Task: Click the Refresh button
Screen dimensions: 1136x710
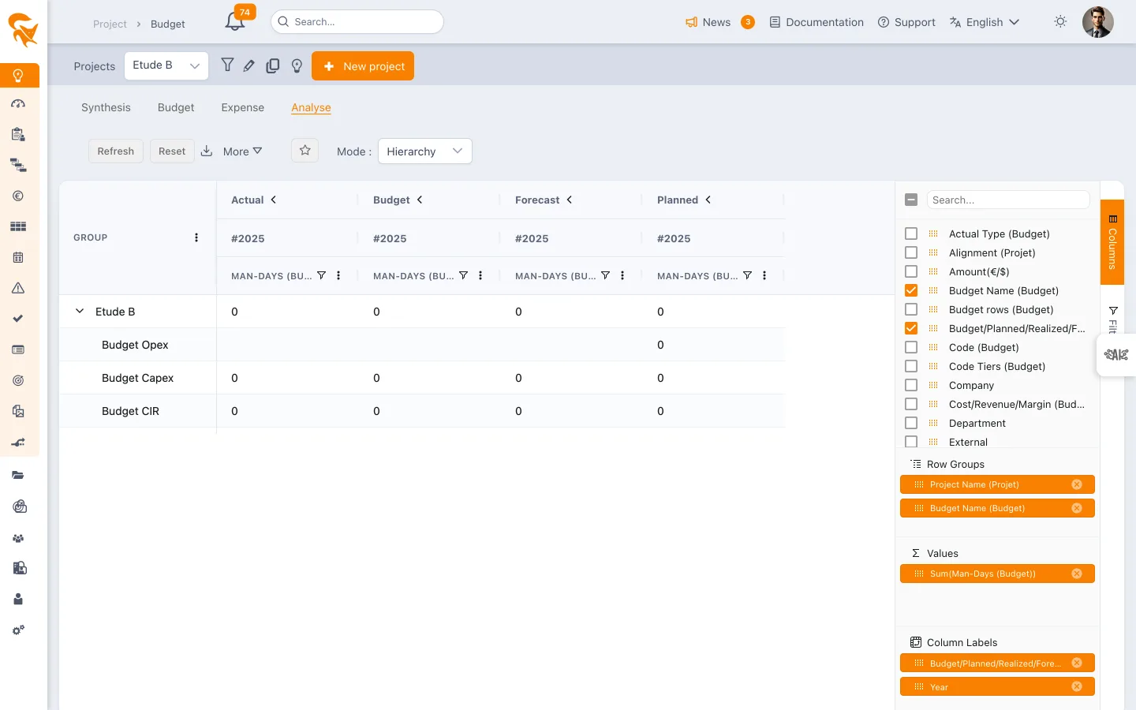Action: (116, 151)
